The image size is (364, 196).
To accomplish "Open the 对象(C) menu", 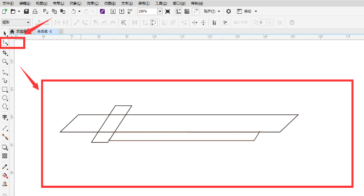I will pyautogui.click(x=76, y=3).
